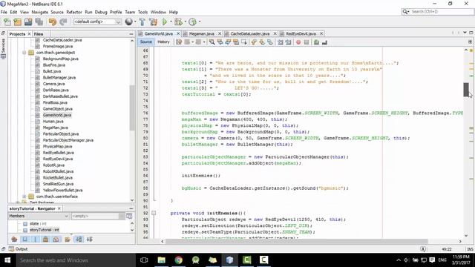The image size is (475, 267).
Task: Click Find Next Occurrence editor icon
Action: 228,42
